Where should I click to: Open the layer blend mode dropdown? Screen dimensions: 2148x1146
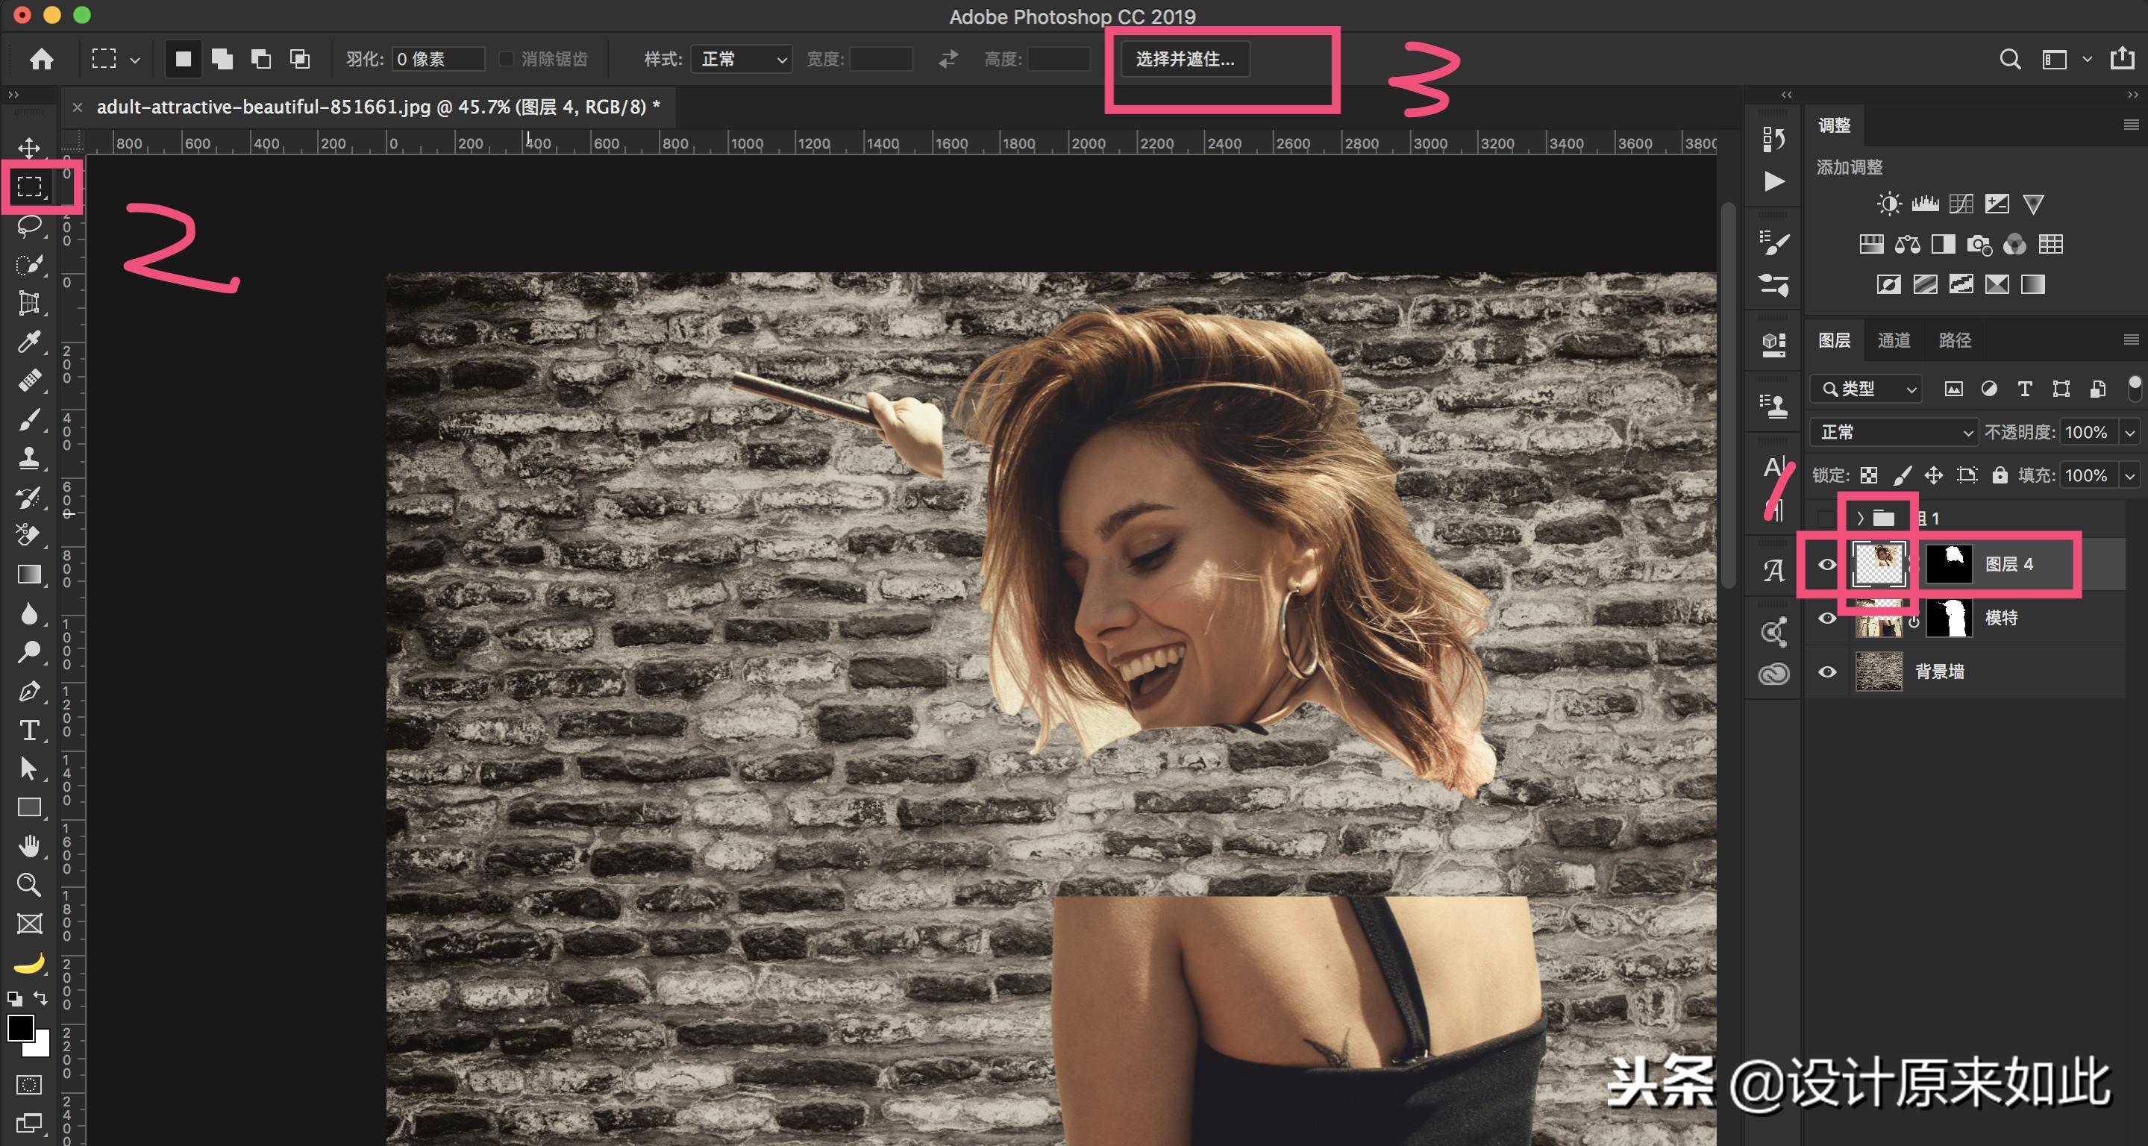pyautogui.click(x=1894, y=432)
